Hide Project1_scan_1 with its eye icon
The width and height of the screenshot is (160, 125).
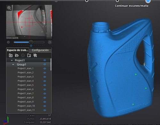click(x=45, y=68)
